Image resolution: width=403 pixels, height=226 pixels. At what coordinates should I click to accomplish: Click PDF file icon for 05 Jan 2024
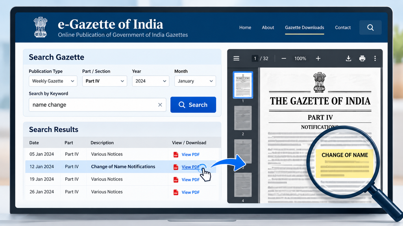click(176, 155)
